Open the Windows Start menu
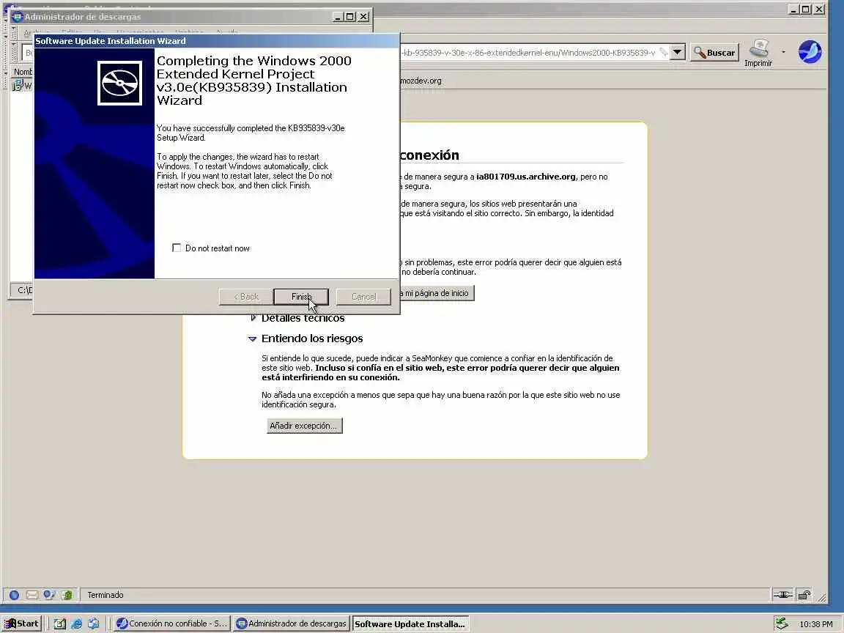 21,624
